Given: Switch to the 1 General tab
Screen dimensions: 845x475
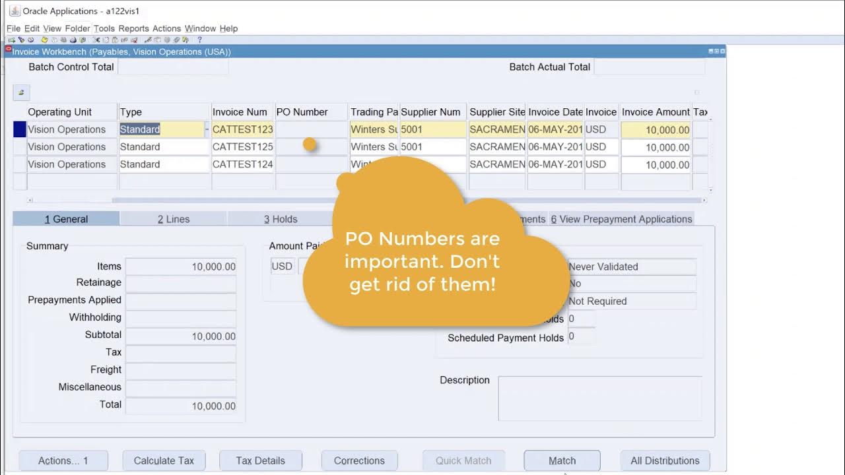Looking at the screenshot, I should point(66,219).
